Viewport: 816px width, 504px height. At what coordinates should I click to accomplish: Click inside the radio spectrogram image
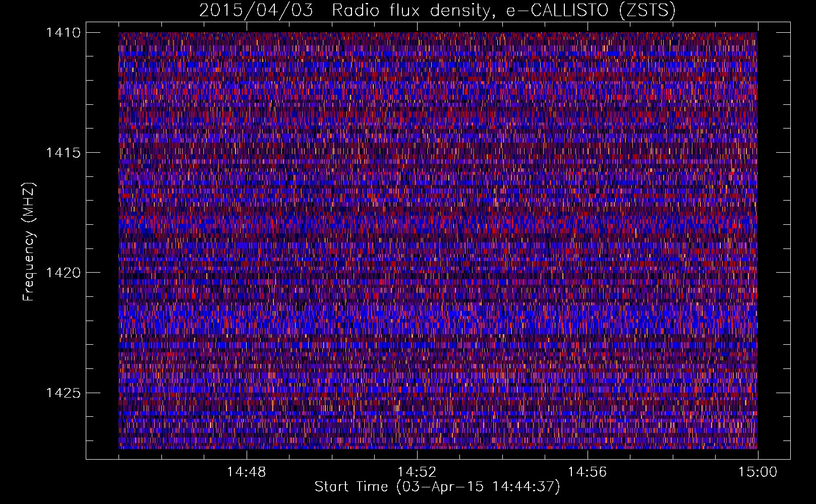tap(438, 240)
